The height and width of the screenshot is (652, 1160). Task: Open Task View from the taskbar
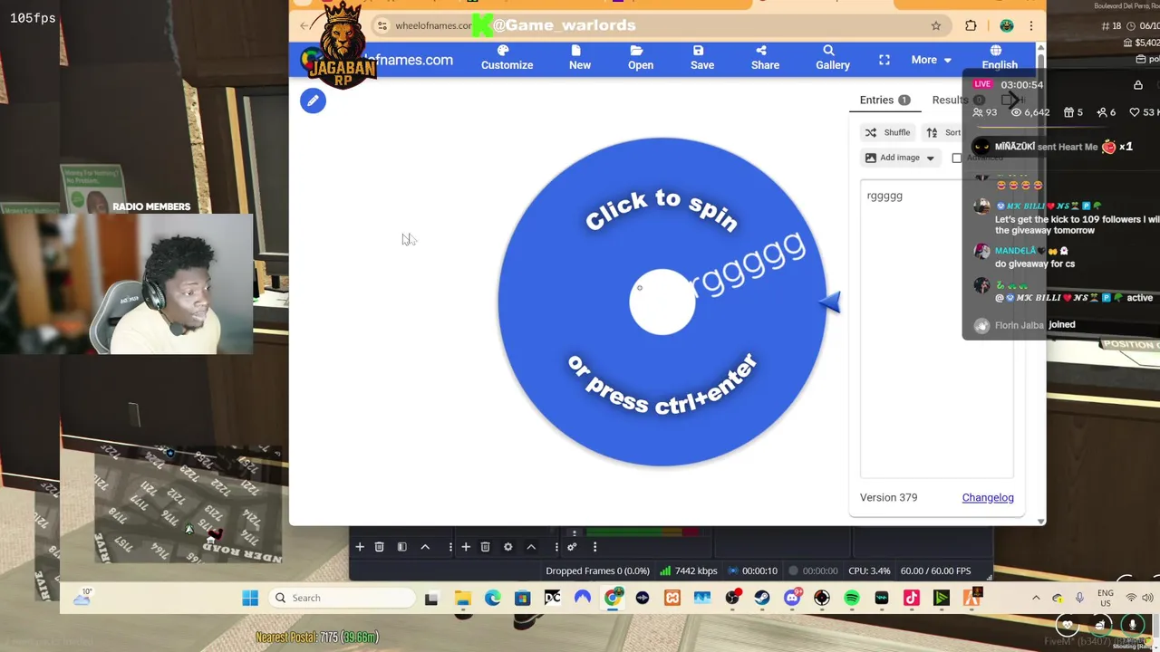431,598
